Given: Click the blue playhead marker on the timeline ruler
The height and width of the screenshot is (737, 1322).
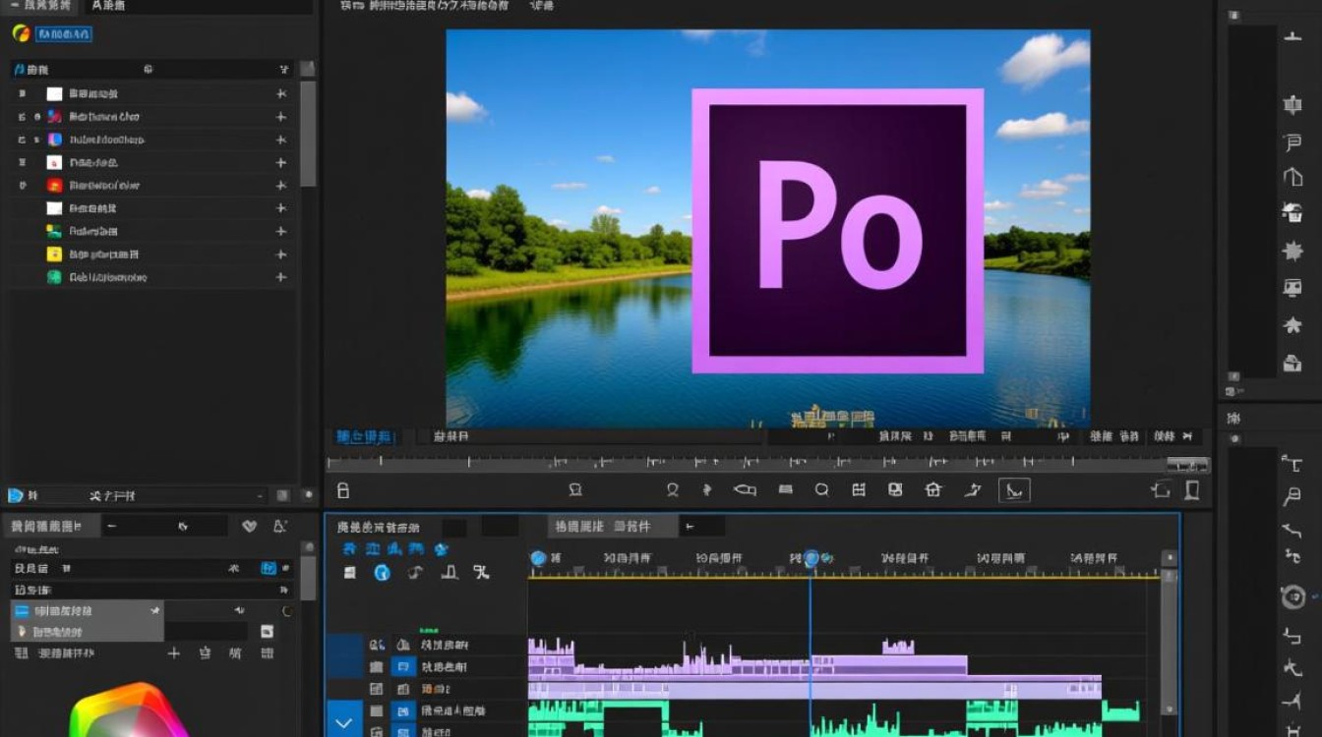Looking at the screenshot, I should pyautogui.click(x=811, y=559).
